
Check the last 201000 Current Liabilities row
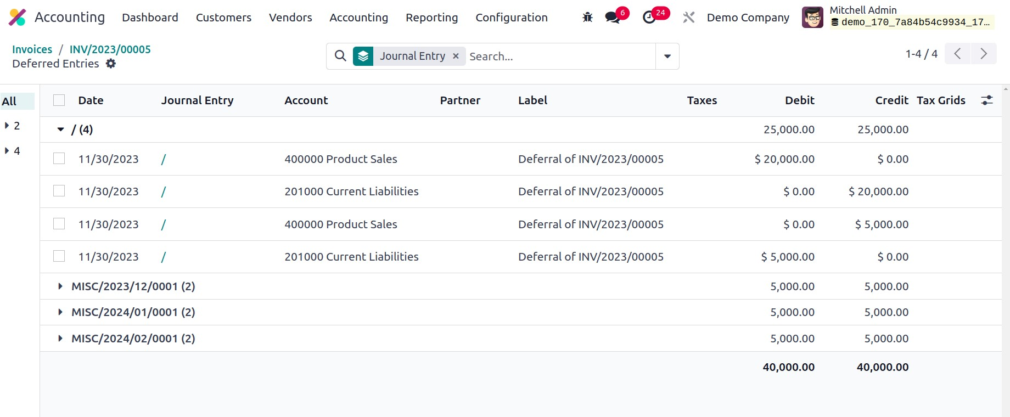[59, 256]
